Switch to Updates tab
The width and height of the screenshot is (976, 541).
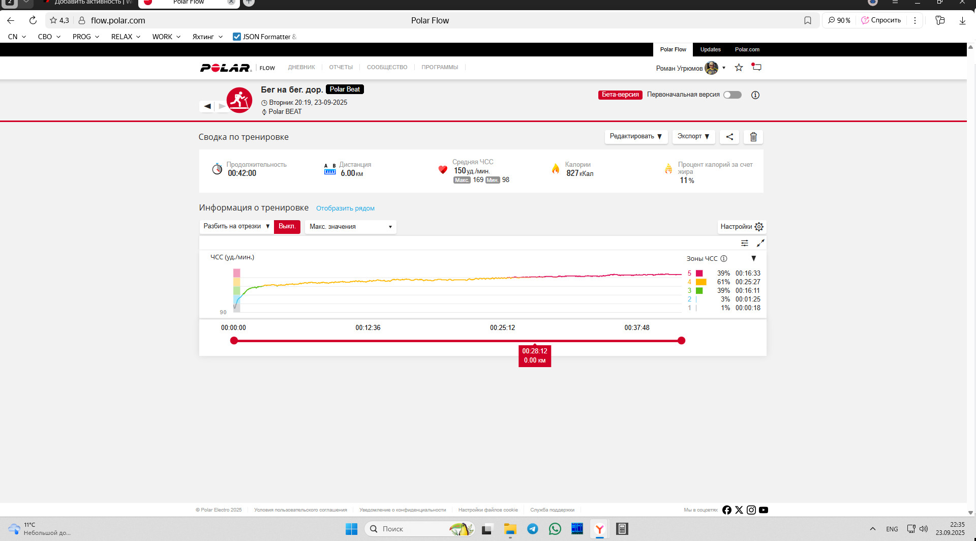(711, 50)
